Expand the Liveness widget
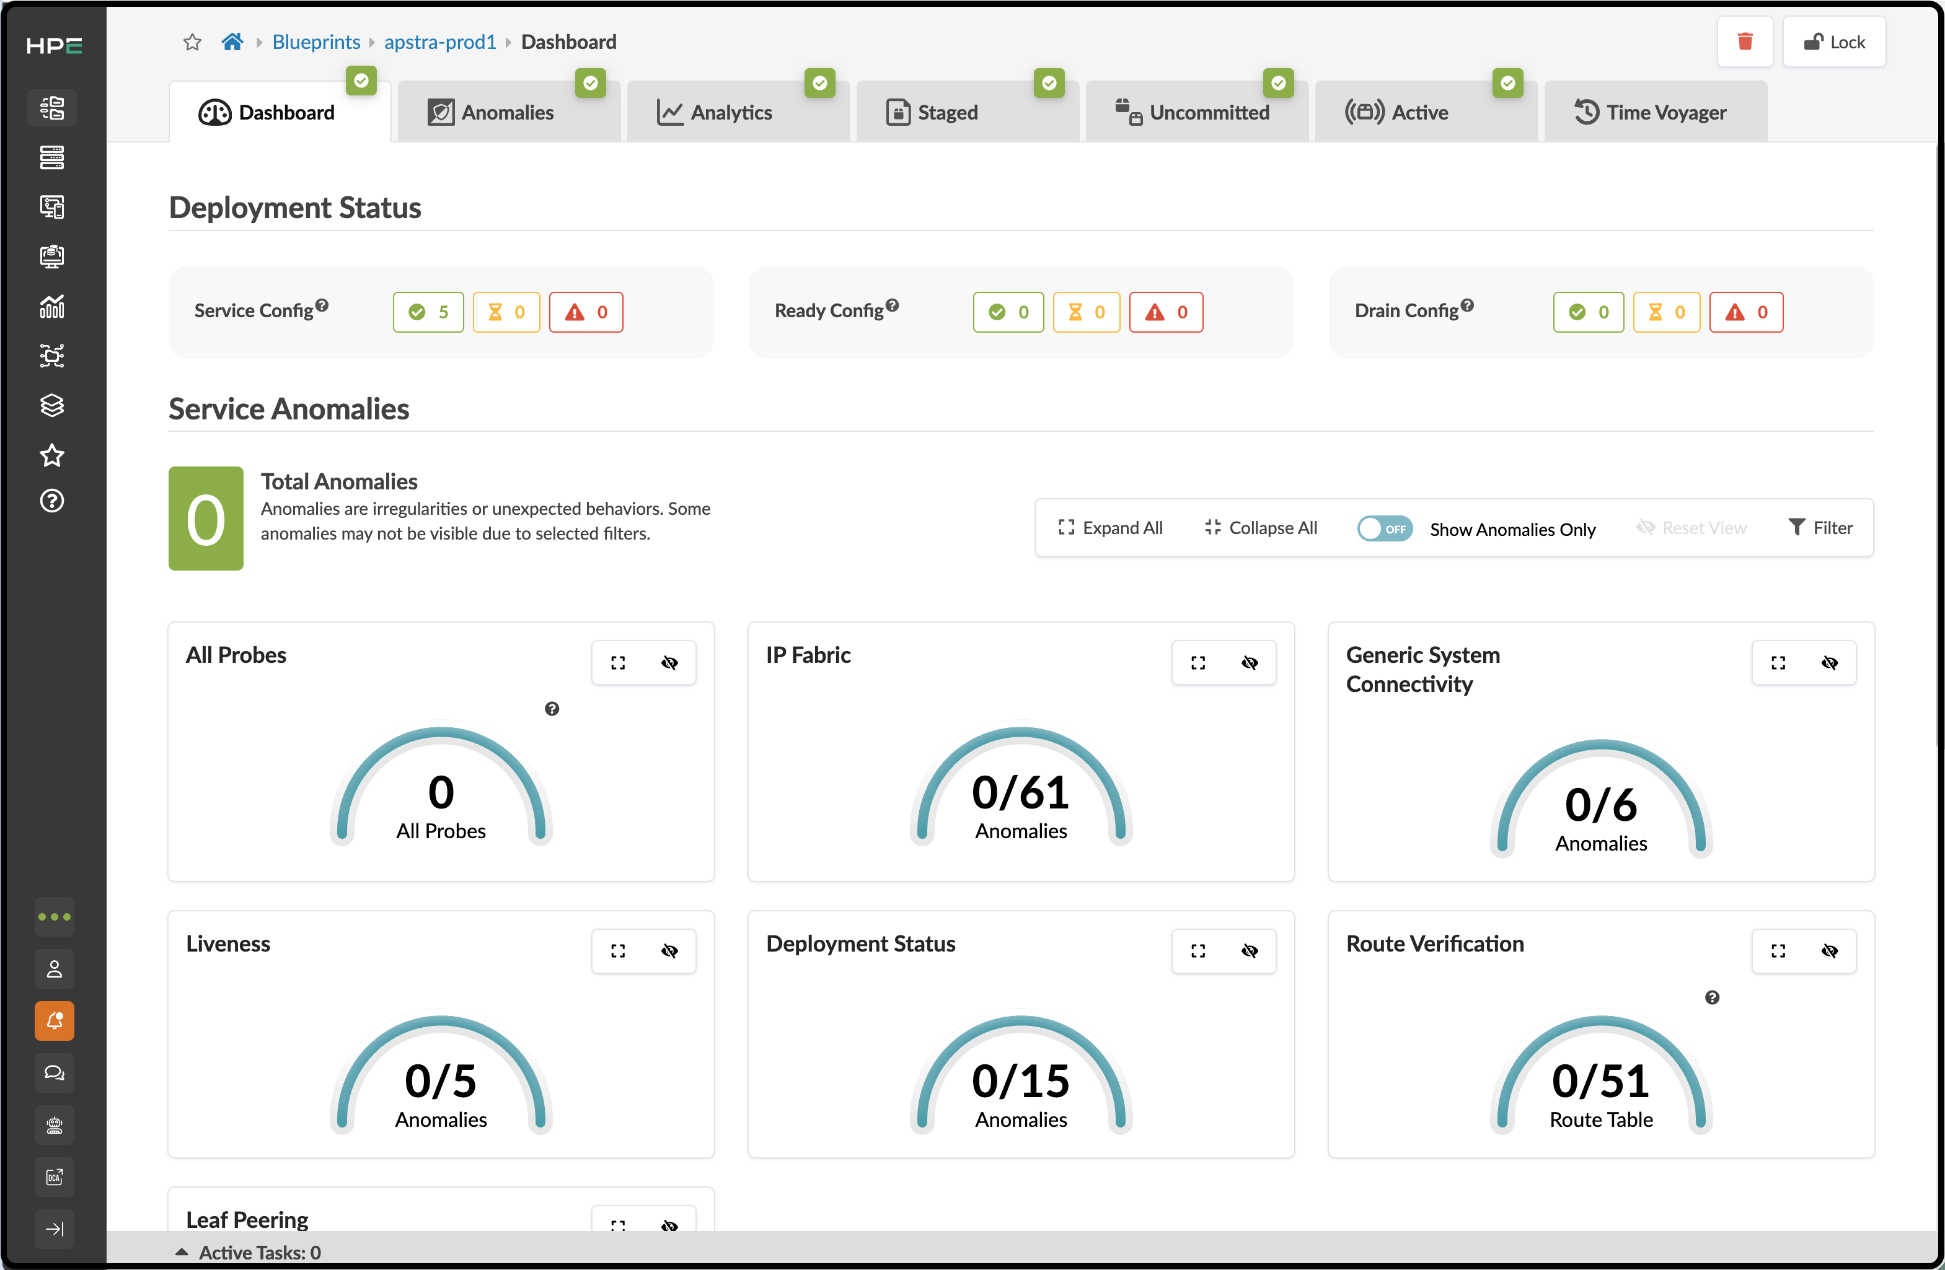This screenshot has height=1270, width=1945. click(618, 951)
